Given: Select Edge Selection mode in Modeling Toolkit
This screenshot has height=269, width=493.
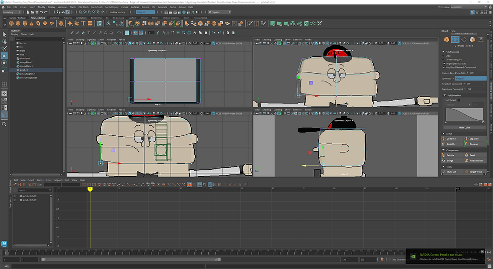Looking at the screenshot, I should [464, 39].
